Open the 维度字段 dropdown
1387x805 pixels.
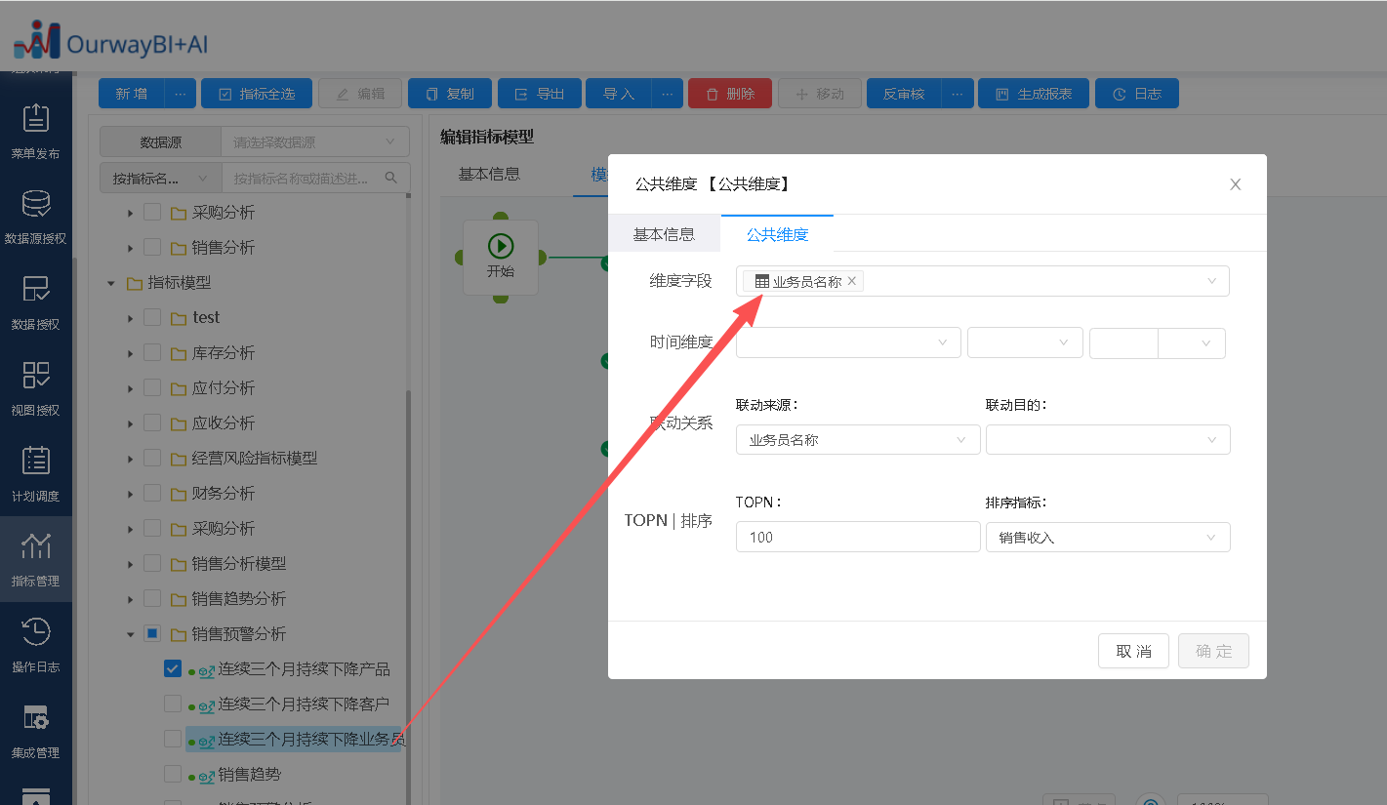983,281
